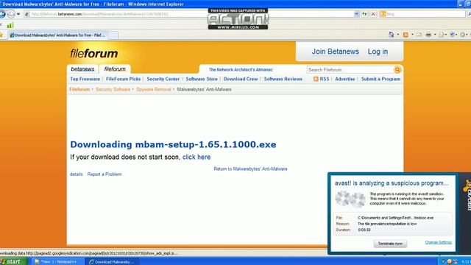Click the Report a Problem link
This screenshot has height=265, width=471.
pyautogui.click(x=105, y=174)
